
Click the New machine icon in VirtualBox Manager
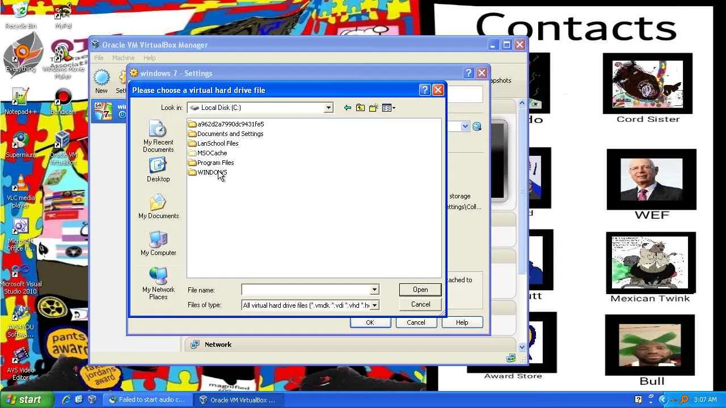(102, 82)
